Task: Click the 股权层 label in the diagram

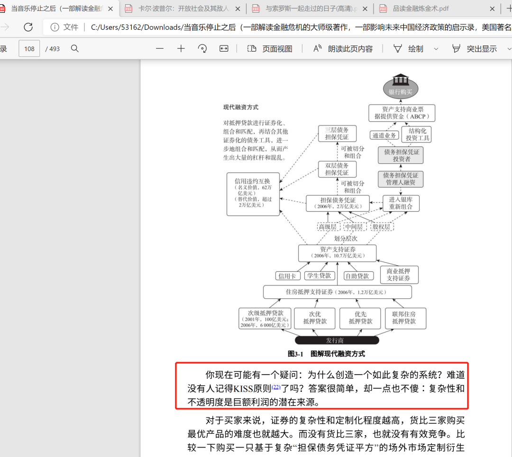Action: (381, 227)
